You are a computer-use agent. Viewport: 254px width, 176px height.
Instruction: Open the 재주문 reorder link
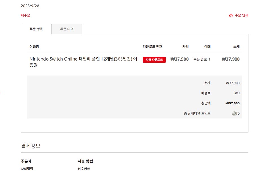[26, 15]
